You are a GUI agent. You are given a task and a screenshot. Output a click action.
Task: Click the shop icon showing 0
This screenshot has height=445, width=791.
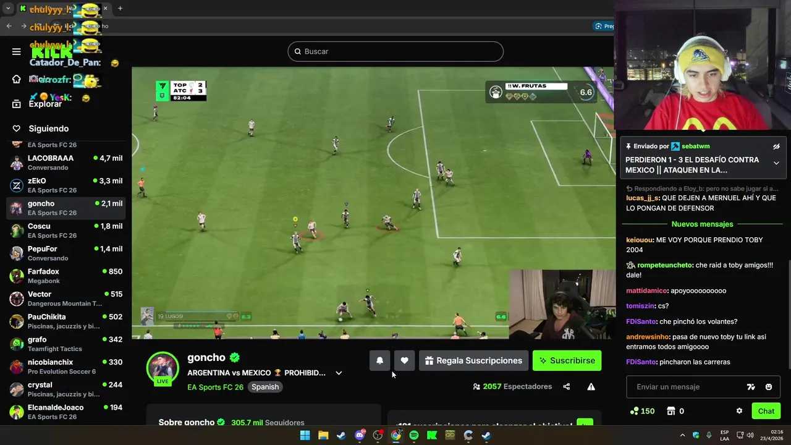(670, 411)
